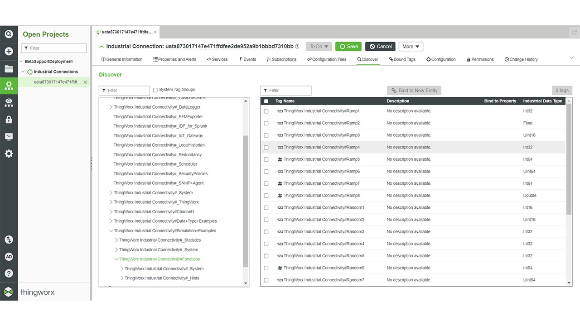This screenshot has height=326, width=580.
Task: Check the Random1 tag checkbox
Action: pyautogui.click(x=266, y=208)
